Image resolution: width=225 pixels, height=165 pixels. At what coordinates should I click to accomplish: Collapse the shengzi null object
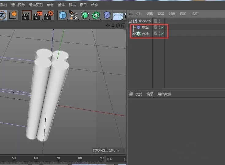pos(130,21)
